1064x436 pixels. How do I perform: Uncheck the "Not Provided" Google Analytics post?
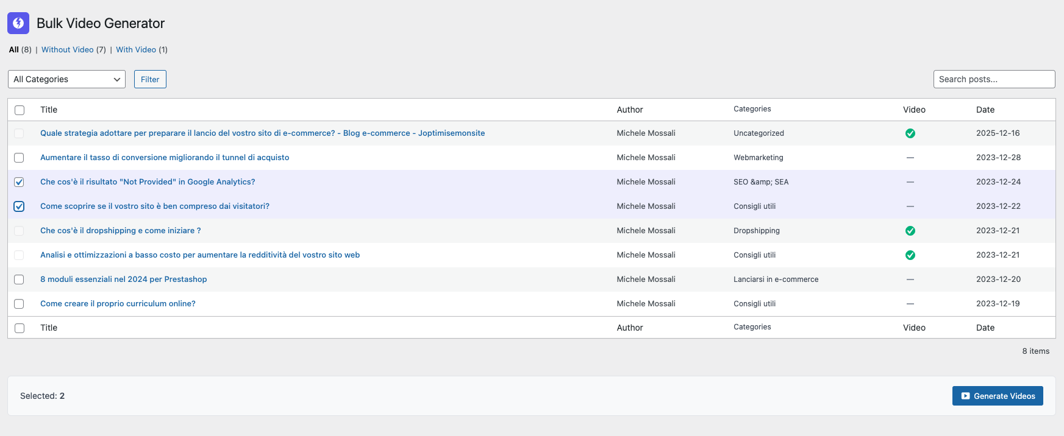[x=20, y=182]
